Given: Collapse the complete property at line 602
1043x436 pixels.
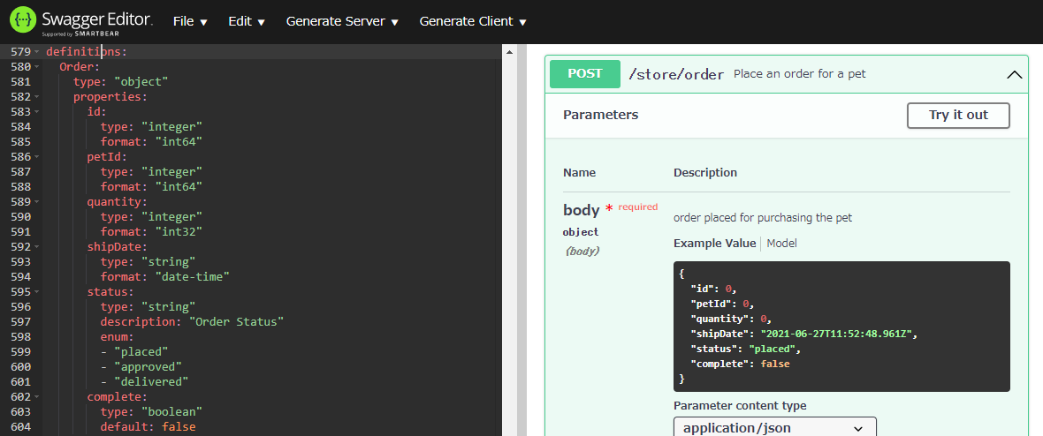Looking at the screenshot, I should 37,397.
